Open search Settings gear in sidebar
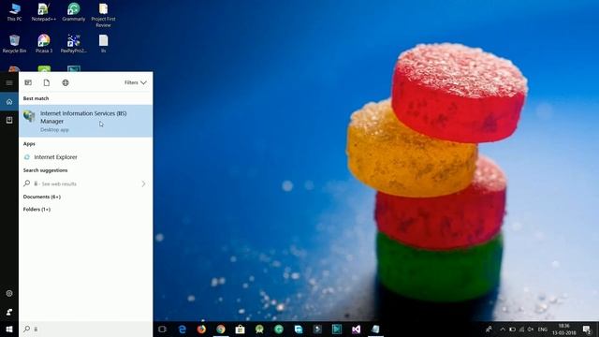 [9, 293]
